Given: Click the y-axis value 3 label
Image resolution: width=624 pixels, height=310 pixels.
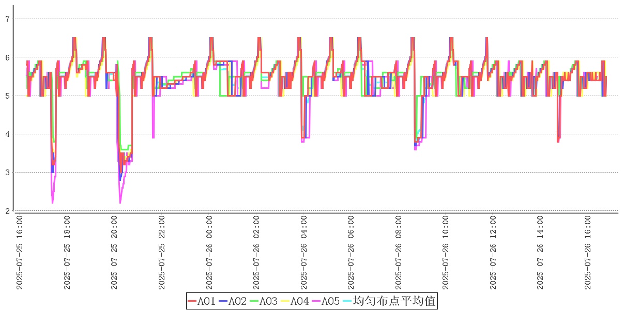Looking at the screenshot, I should (x=7, y=172).
